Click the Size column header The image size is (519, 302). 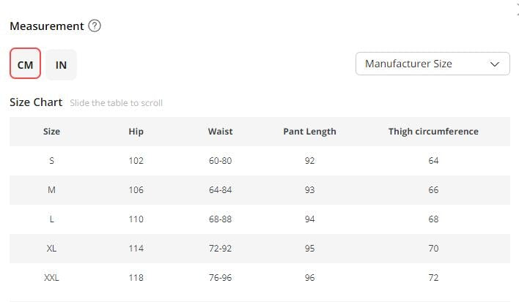51,132
